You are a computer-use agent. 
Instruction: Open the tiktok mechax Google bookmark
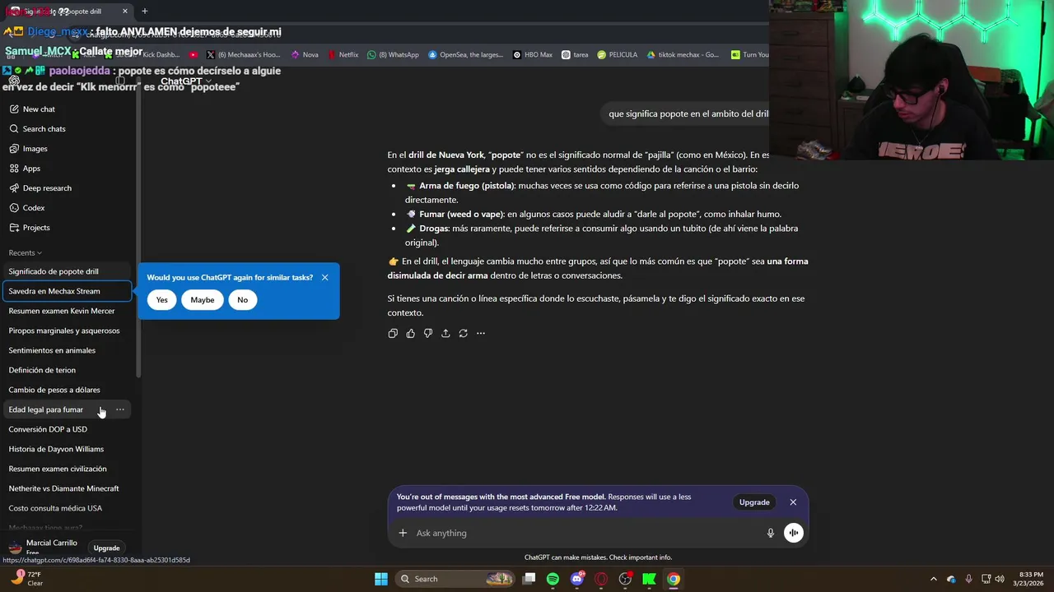tap(683, 55)
